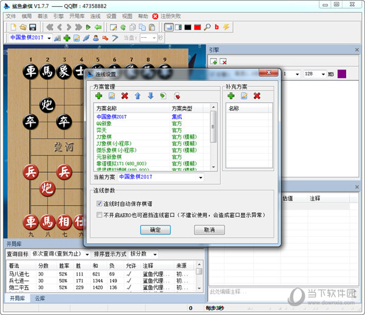The width and height of the screenshot is (365, 315).
Task: Open 排序显示方式 按分数 dropdown
Action: pyautogui.click(x=155, y=255)
